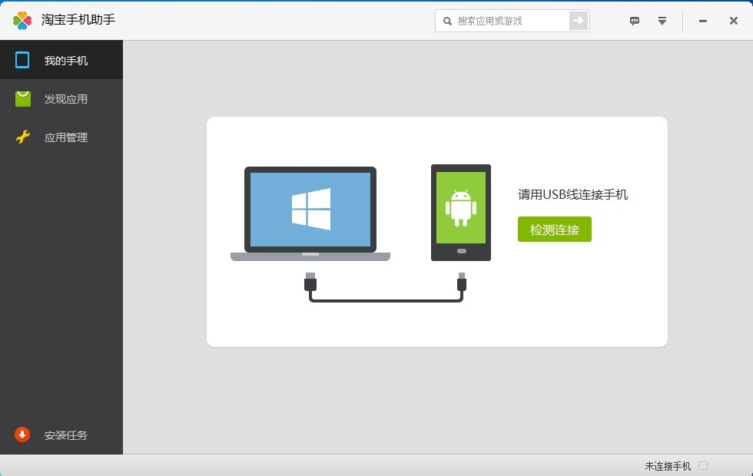The height and width of the screenshot is (476, 753).
Task: Click the green shopping bag icon for 发现应用
Action: [x=23, y=98]
